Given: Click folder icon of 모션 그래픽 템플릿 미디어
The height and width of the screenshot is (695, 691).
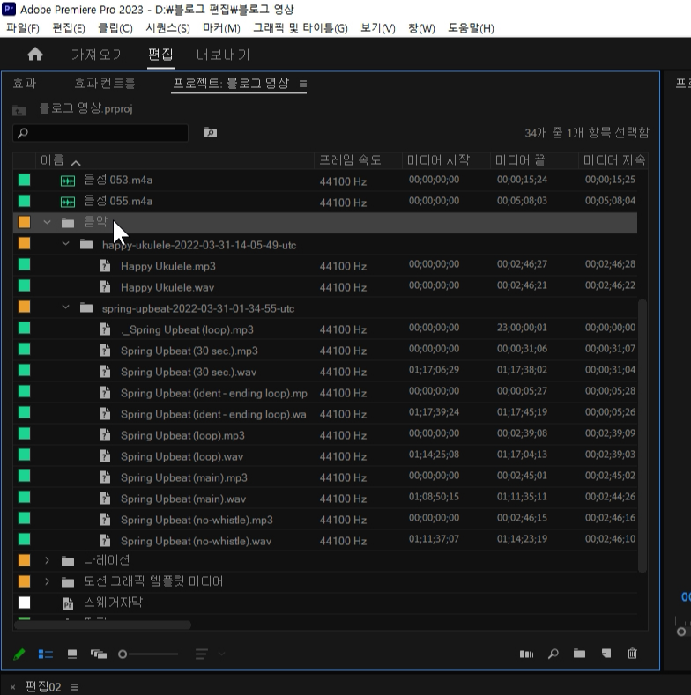Looking at the screenshot, I should pos(67,582).
